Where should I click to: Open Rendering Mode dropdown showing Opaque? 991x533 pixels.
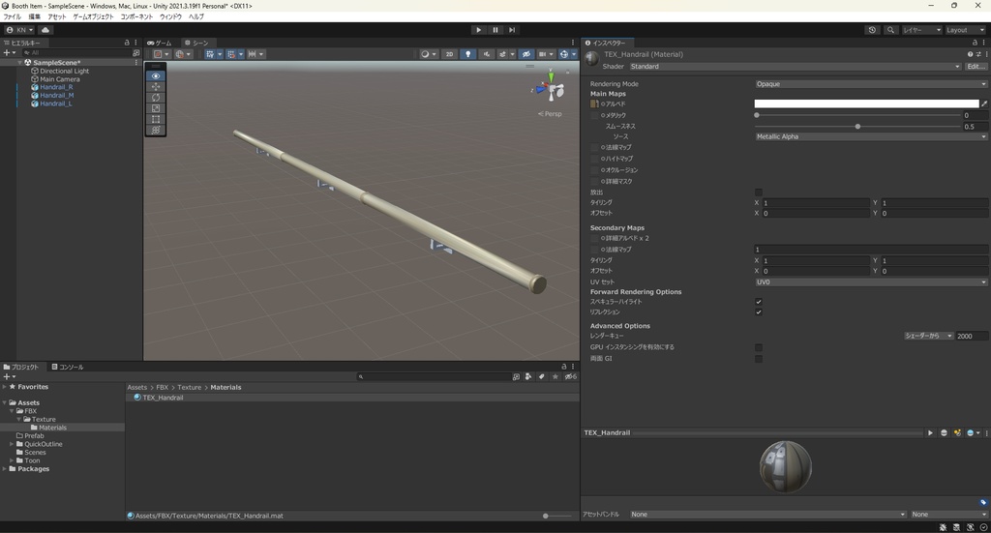(x=871, y=84)
